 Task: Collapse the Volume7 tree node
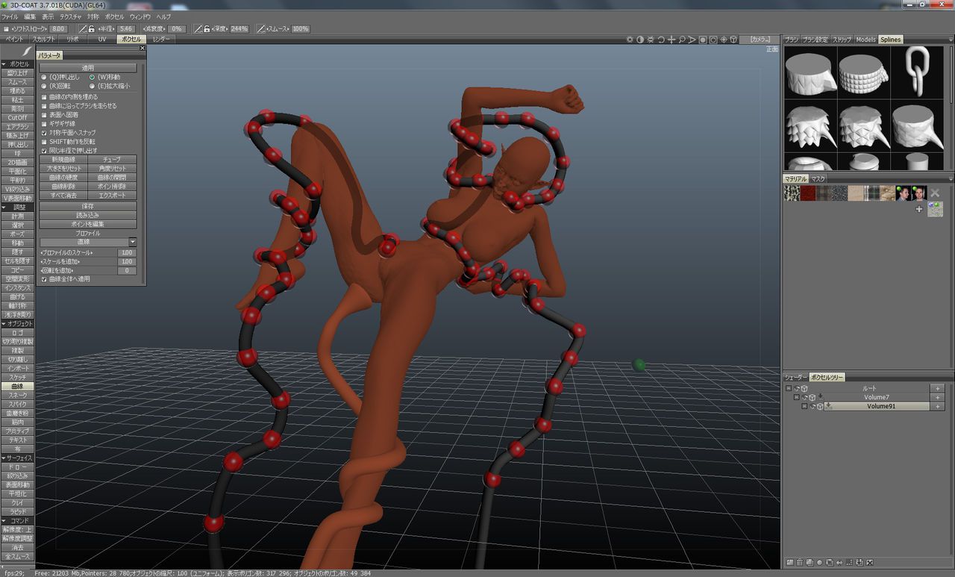coord(796,397)
